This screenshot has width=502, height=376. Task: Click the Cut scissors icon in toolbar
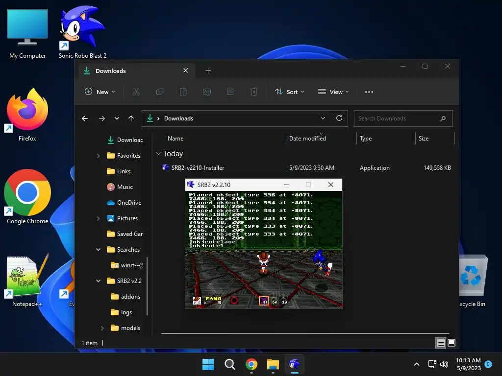[136, 92]
